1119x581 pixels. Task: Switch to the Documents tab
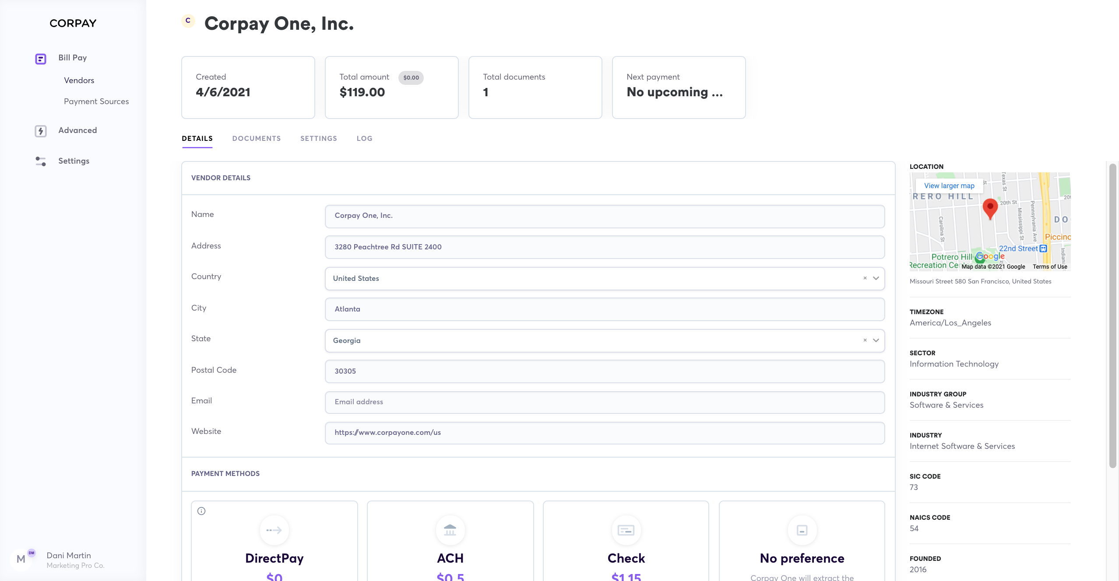point(257,139)
